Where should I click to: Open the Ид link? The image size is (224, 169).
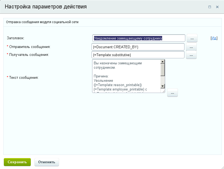(214, 38)
